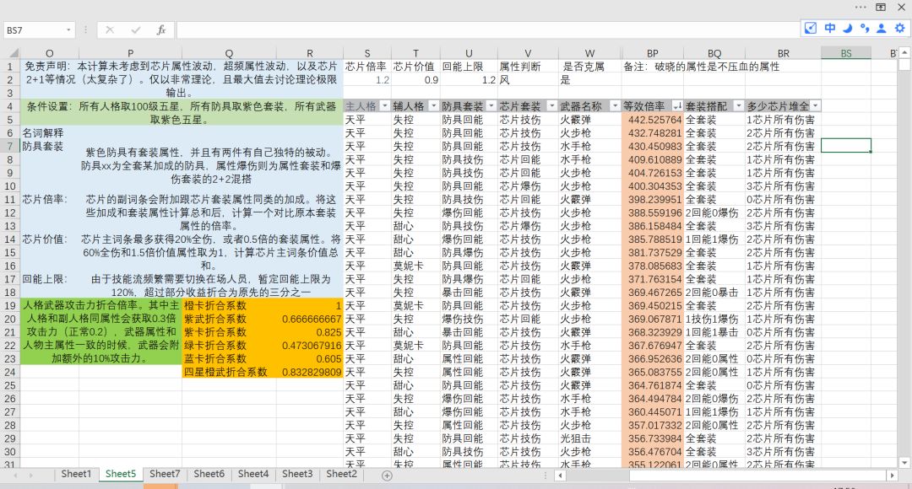Select row header 19
Screen dimensions: 912x489
coord(10,305)
